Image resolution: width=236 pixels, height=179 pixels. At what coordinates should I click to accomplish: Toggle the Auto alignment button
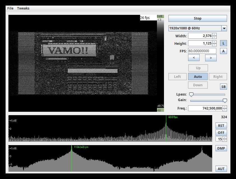[198, 76]
